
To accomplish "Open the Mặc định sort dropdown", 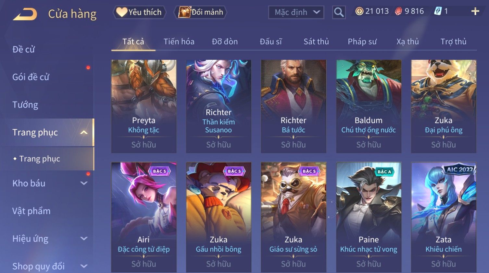I will point(296,12).
